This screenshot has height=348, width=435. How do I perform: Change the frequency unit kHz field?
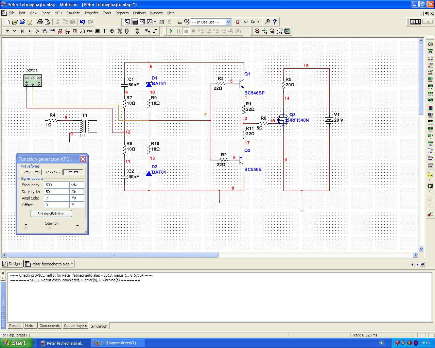(76, 185)
